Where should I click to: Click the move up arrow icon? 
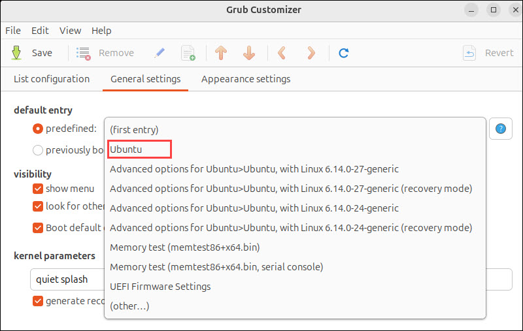click(x=221, y=53)
